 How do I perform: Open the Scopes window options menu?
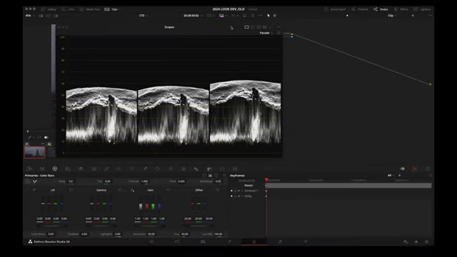[x=278, y=27]
